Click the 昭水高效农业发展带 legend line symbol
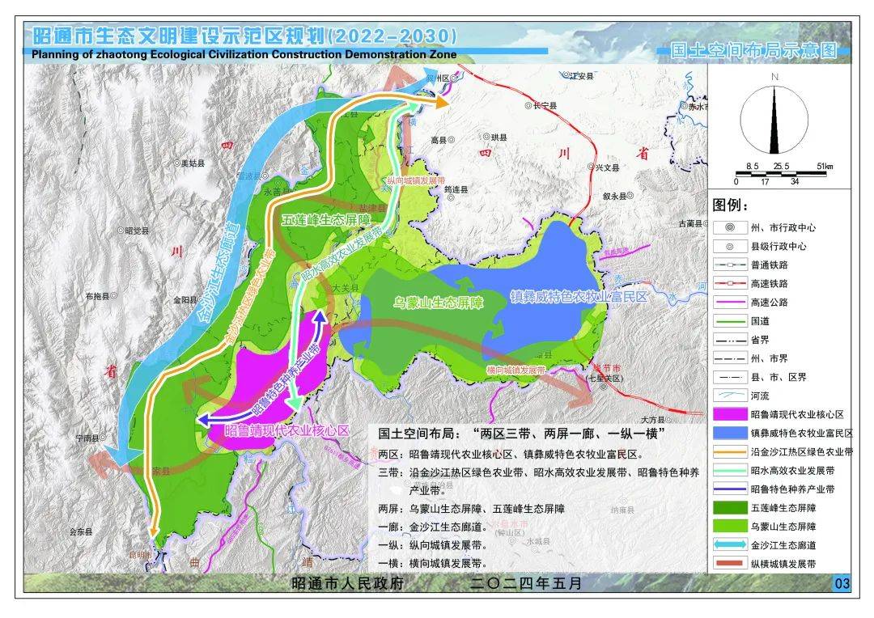 click(730, 471)
